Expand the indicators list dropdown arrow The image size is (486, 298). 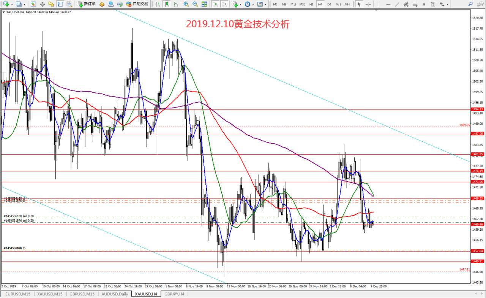(x=241, y=4)
